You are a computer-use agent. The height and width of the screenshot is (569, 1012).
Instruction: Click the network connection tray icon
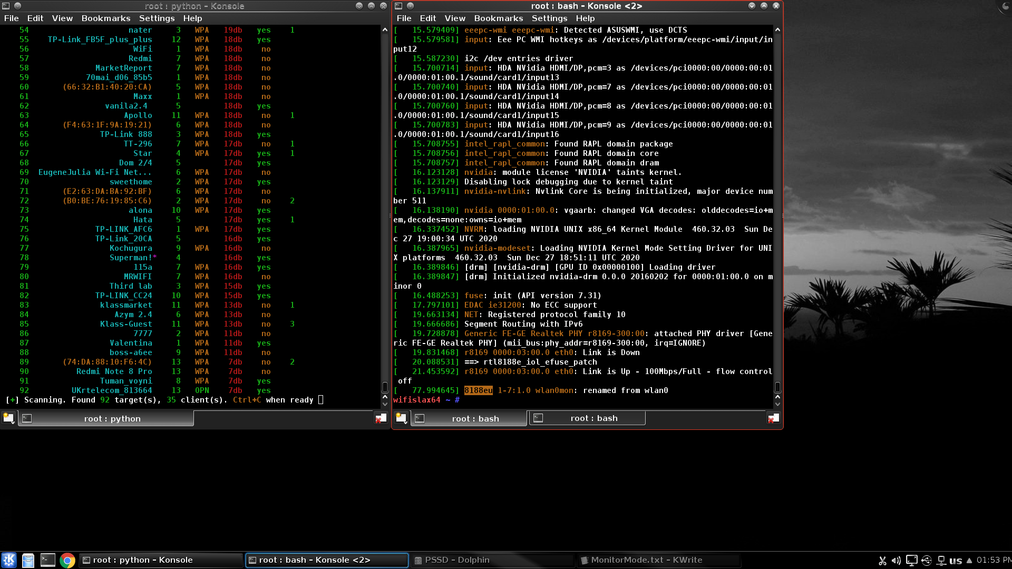pyautogui.click(x=941, y=561)
